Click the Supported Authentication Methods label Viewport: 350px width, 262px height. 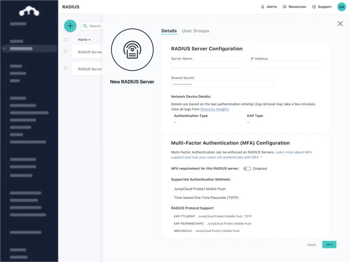click(x=201, y=180)
